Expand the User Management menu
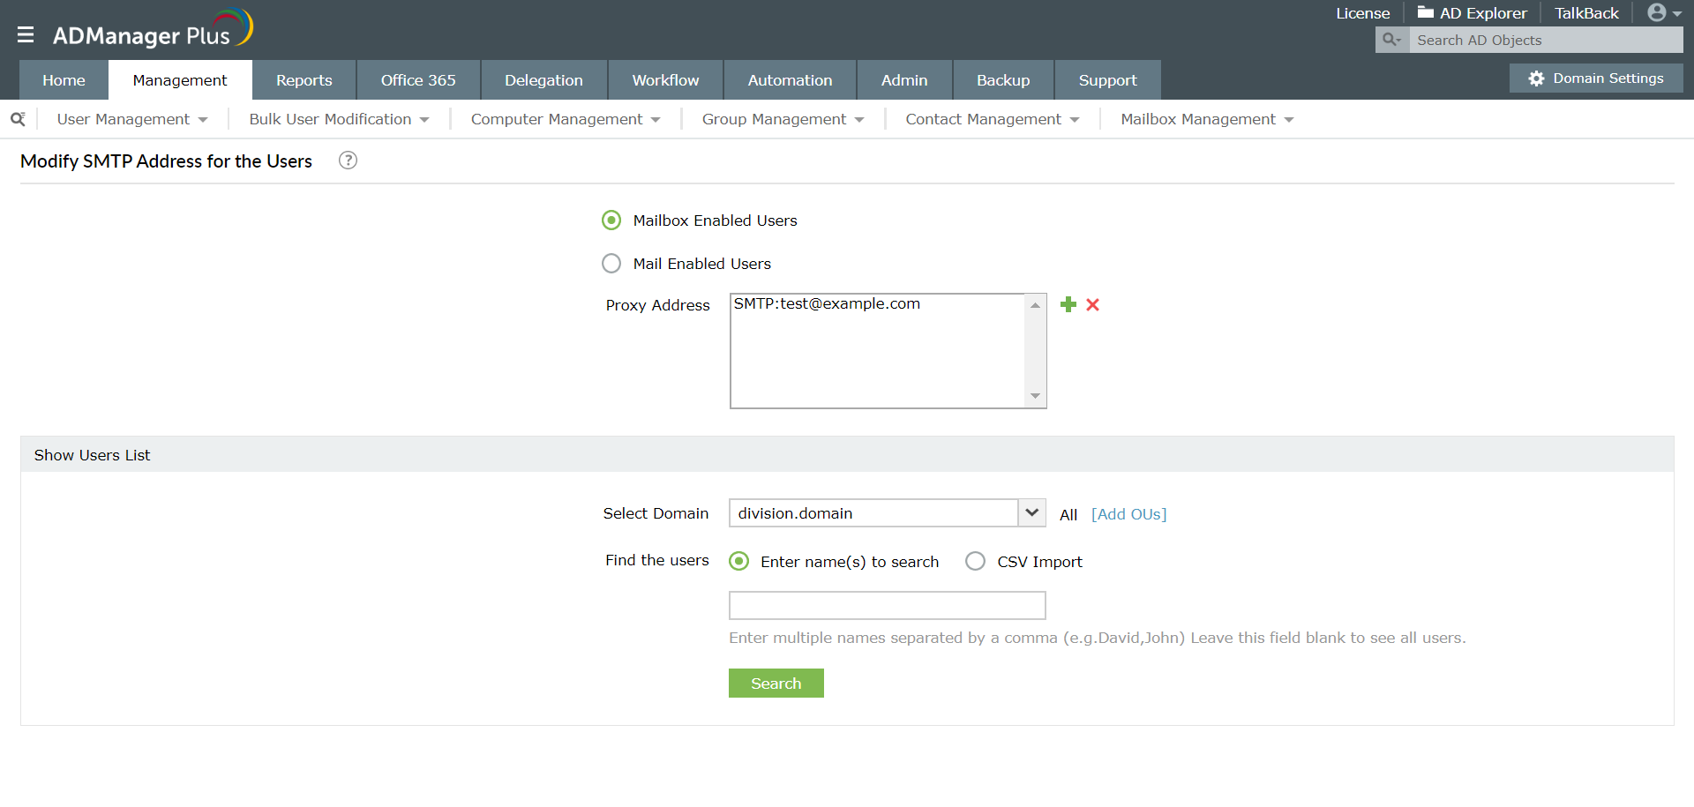Screen dimensions: 1694x807 (x=132, y=119)
